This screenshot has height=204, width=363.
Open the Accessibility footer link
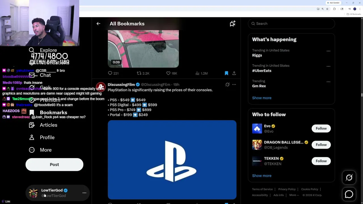click(x=260, y=195)
